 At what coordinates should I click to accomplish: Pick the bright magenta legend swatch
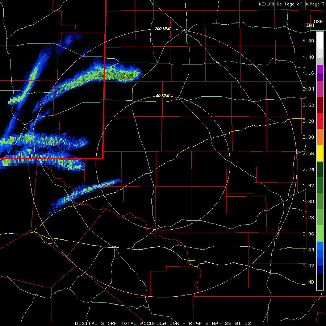(320, 69)
